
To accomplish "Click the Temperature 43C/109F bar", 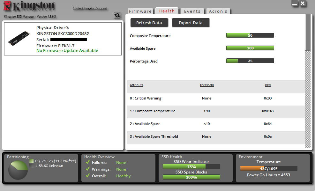I will click(x=269, y=168).
